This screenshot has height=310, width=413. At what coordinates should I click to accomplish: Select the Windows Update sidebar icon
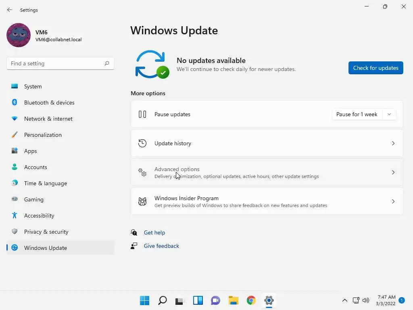pos(15,247)
